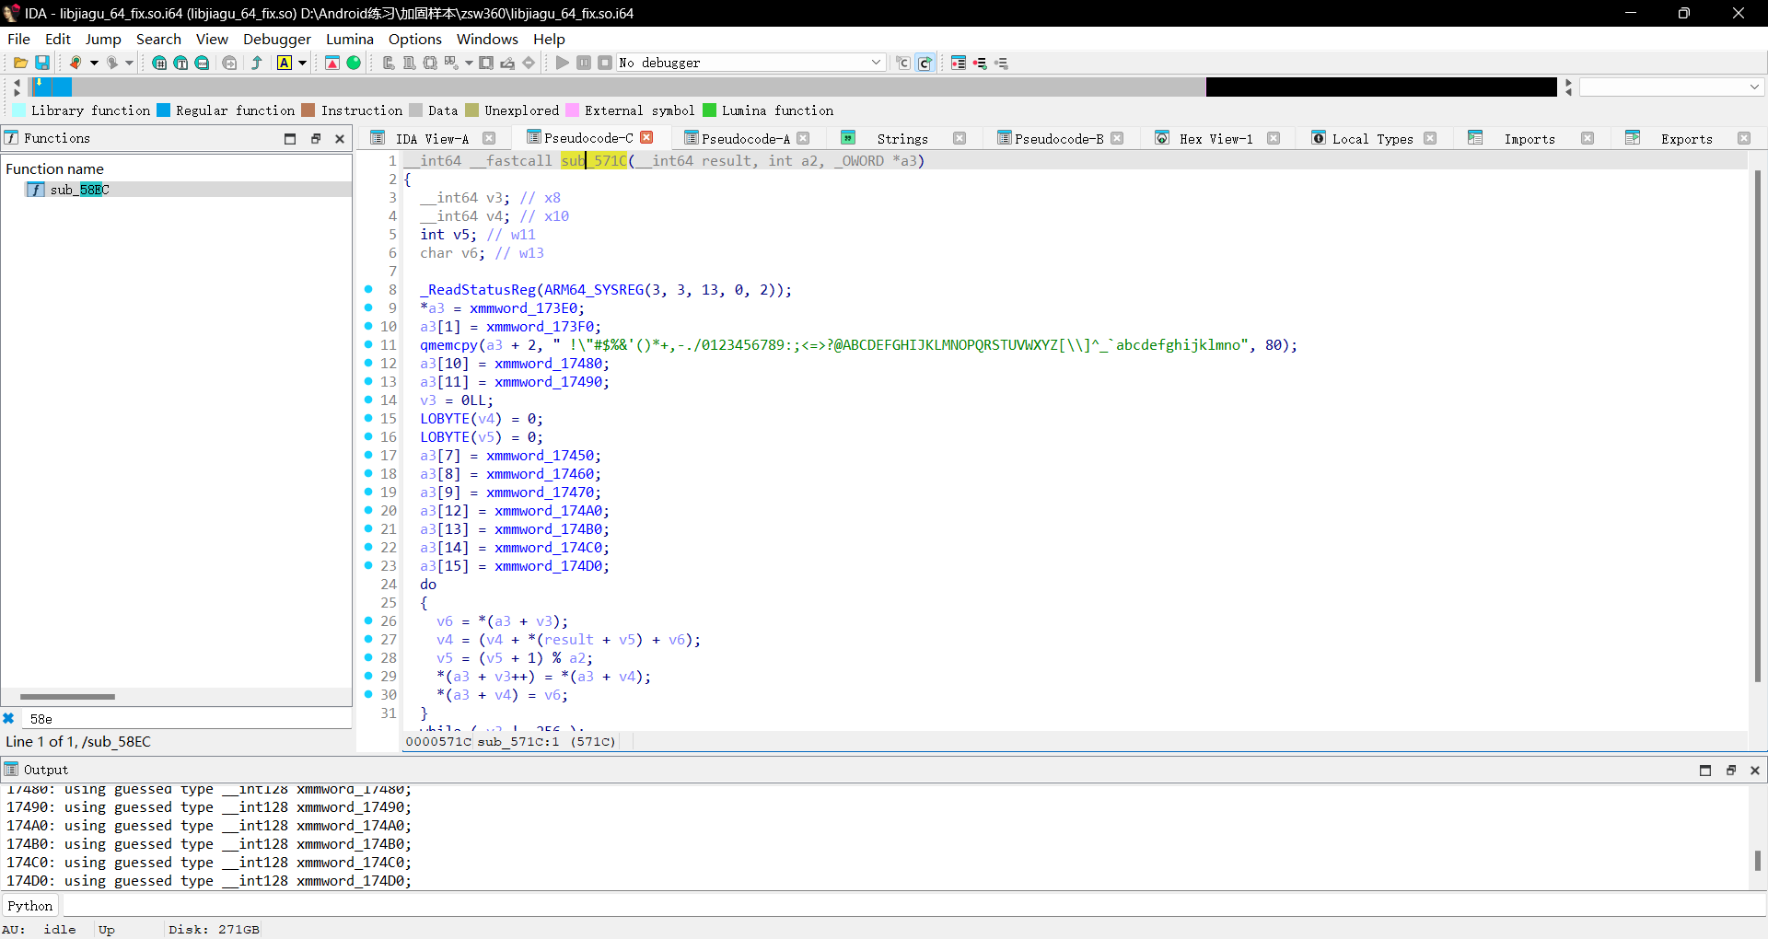This screenshot has height=939, width=1768.
Task: Click the blue region on the navigation band
Action: pyautogui.click(x=52, y=87)
